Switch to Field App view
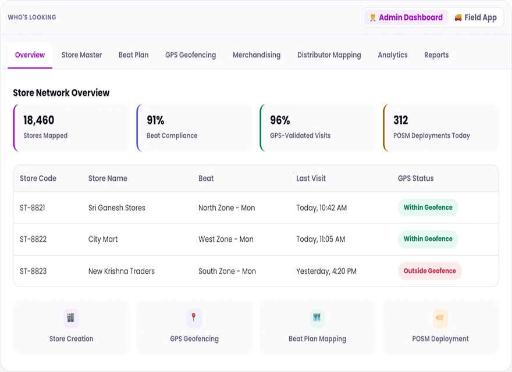The height and width of the screenshot is (372, 512). (x=476, y=17)
